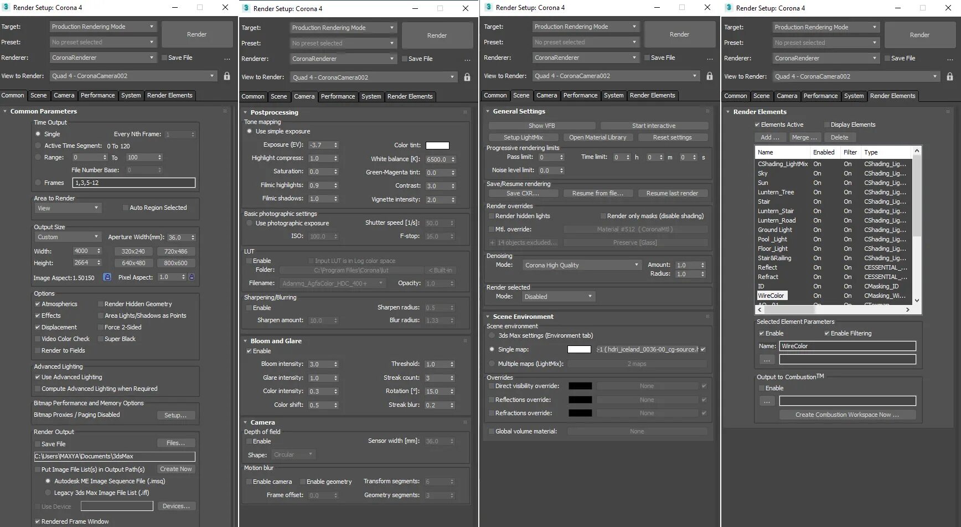The image size is (961, 527).
Task: Open the Common tab in the Render Elements window
Action: pos(736,96)
